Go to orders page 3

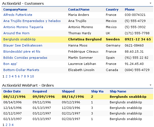9,125
